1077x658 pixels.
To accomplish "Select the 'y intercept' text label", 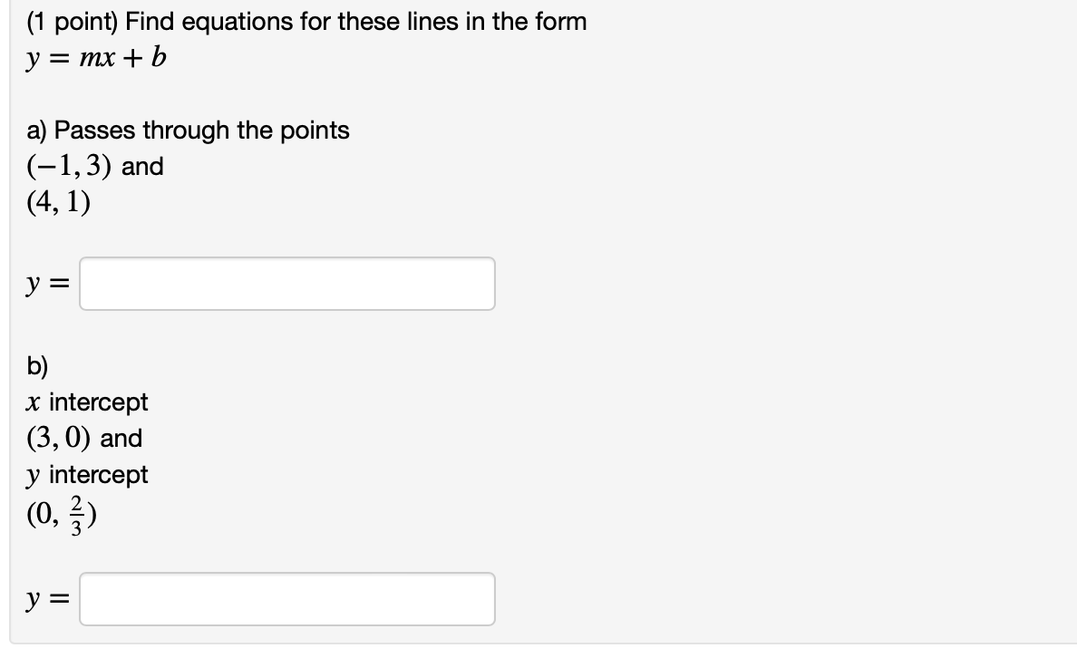I will click(x=87, y=474).
